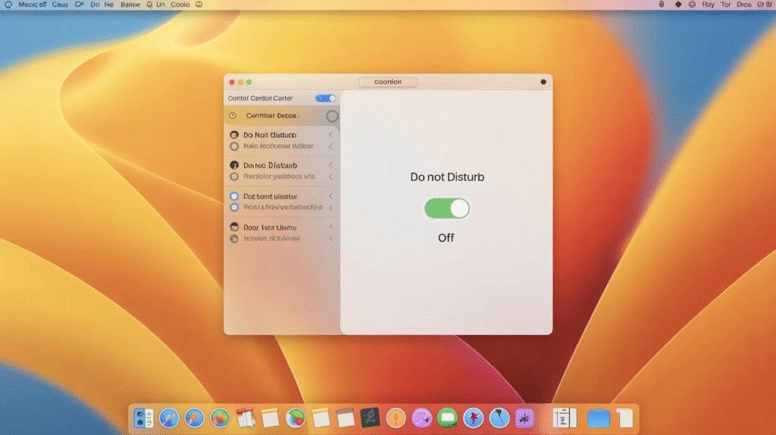This screenshot has width=776, height=435.
Task: Click the dark gray app icon in dock
Action: point(369,418)
